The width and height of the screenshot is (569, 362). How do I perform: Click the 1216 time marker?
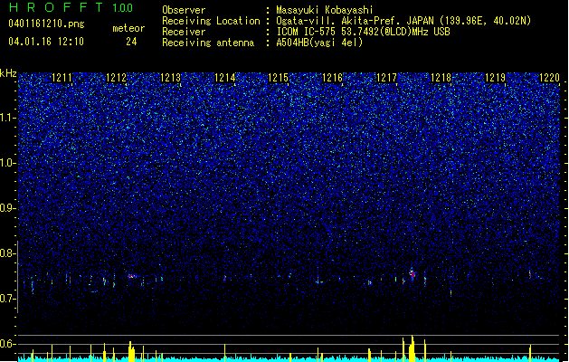(x=333, y=78)
